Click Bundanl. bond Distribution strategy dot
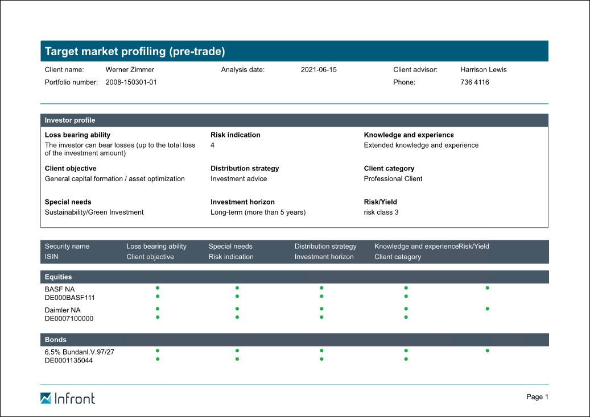 tap(321, 351)
